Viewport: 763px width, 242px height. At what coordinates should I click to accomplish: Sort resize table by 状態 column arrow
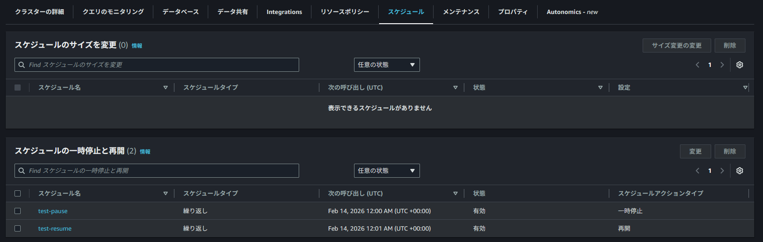600,88
